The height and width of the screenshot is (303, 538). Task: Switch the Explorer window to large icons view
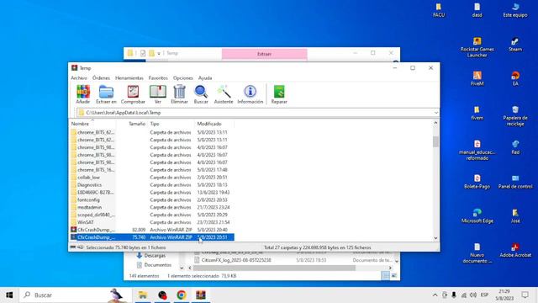(394, 275)
